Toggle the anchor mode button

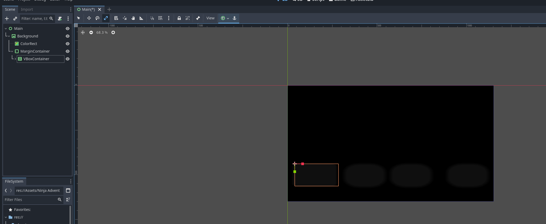234,18
